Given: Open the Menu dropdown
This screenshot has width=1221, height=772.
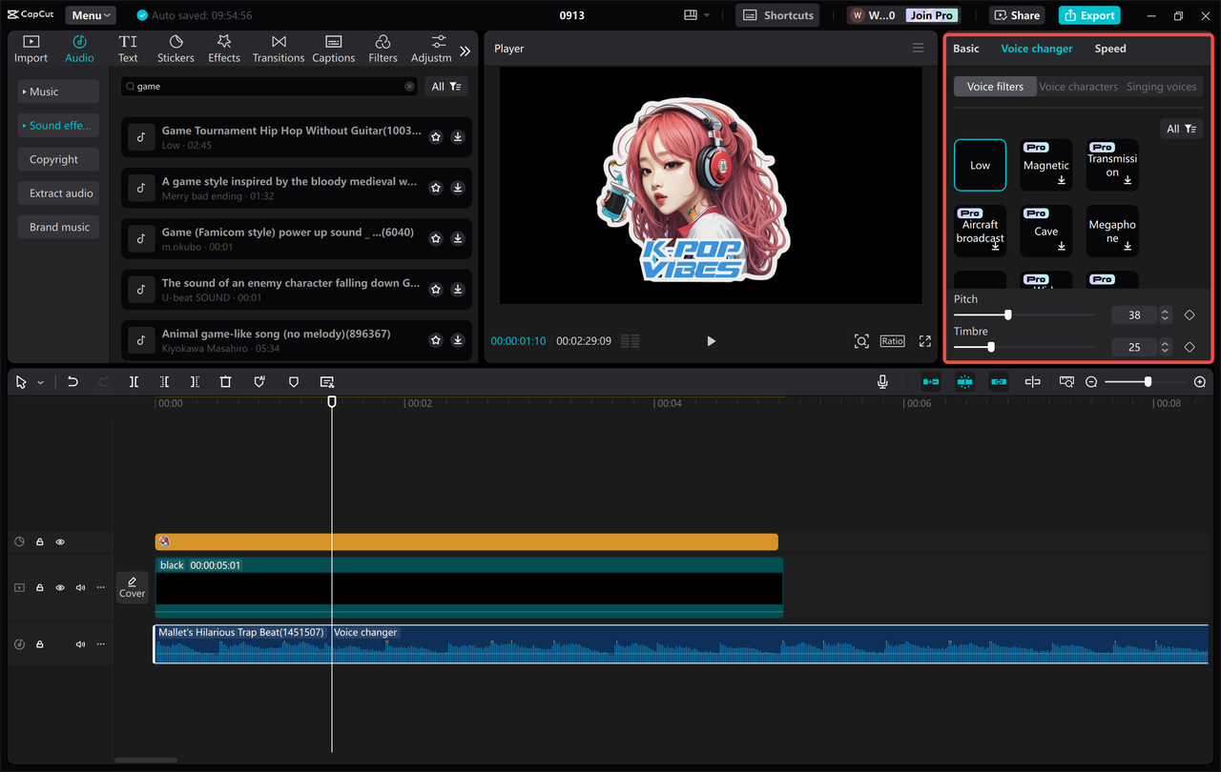Looking at the screenshot, I should (x=90, y=14).
